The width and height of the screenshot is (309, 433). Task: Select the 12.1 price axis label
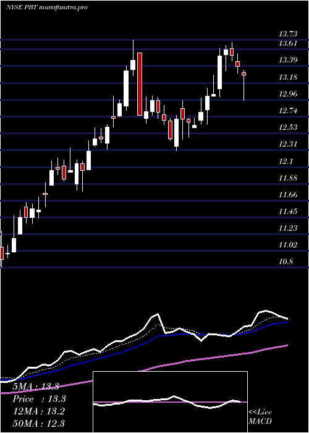coord(286,161)
